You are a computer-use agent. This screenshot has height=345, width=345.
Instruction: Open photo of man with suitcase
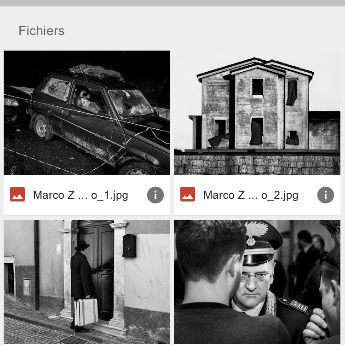coord(87,282)
